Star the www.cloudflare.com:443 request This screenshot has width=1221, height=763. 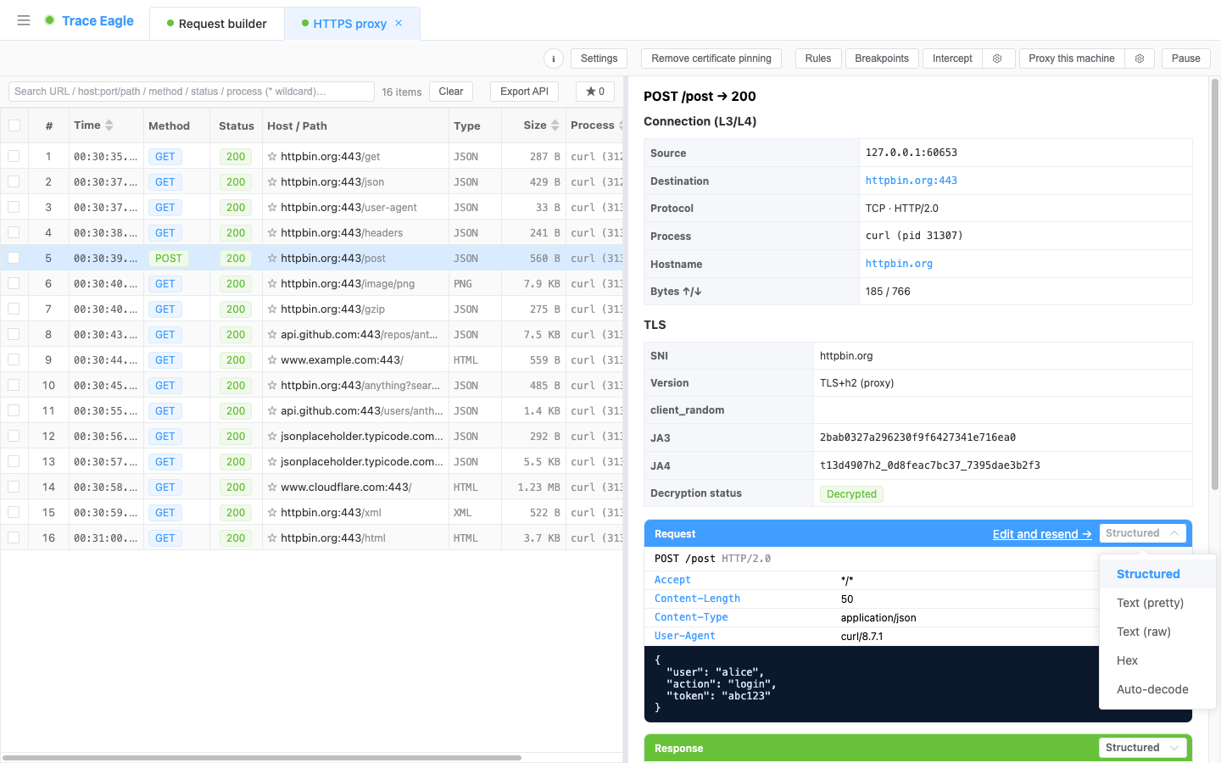(272, 487)
